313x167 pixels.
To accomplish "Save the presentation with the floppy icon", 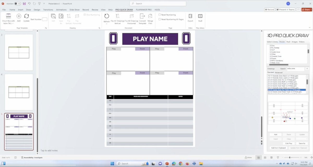I will point(24,4).
